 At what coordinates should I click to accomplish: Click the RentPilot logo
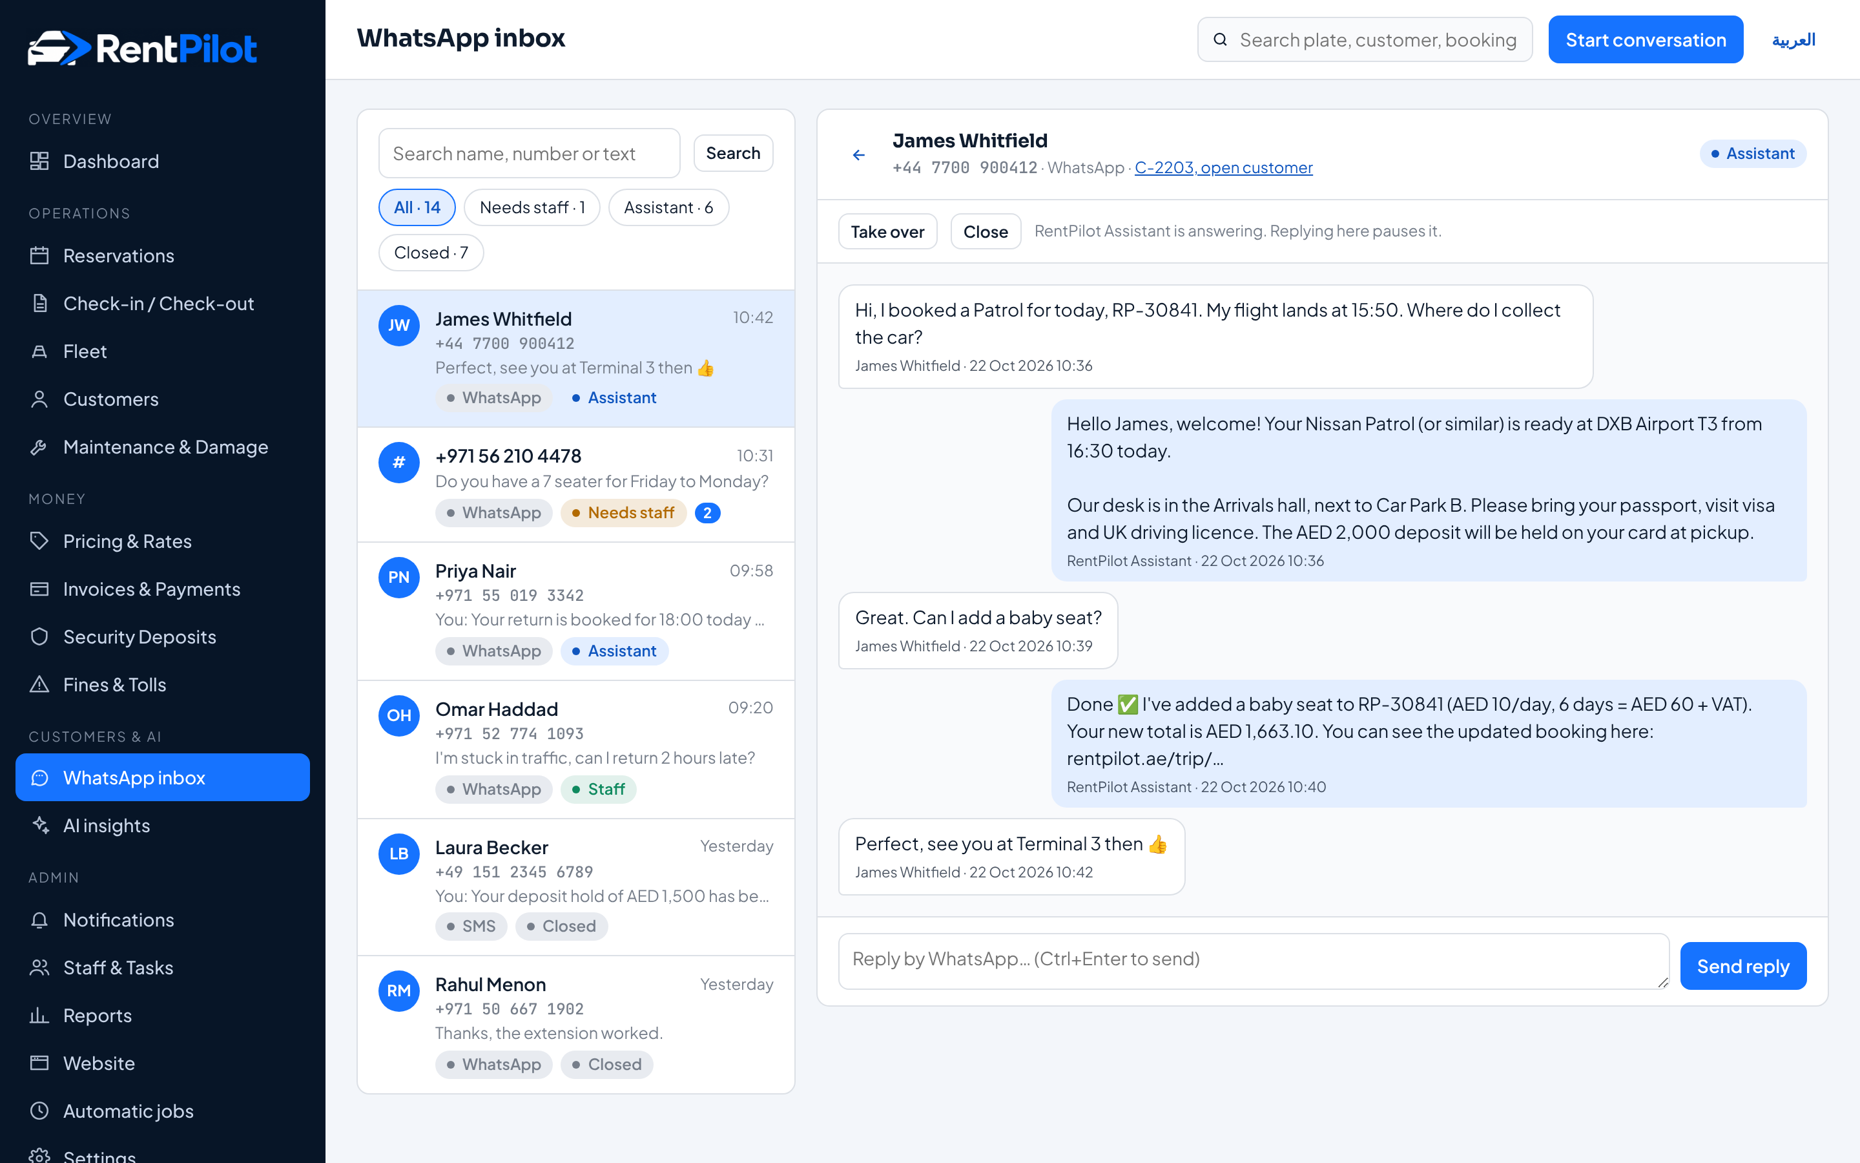point(142,48)
